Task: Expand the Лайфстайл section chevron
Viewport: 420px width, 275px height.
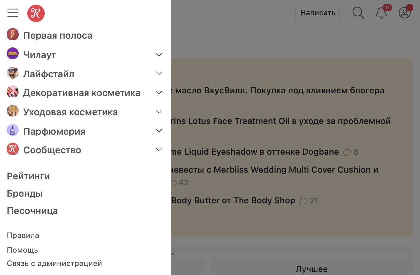Action: point(159,73)
